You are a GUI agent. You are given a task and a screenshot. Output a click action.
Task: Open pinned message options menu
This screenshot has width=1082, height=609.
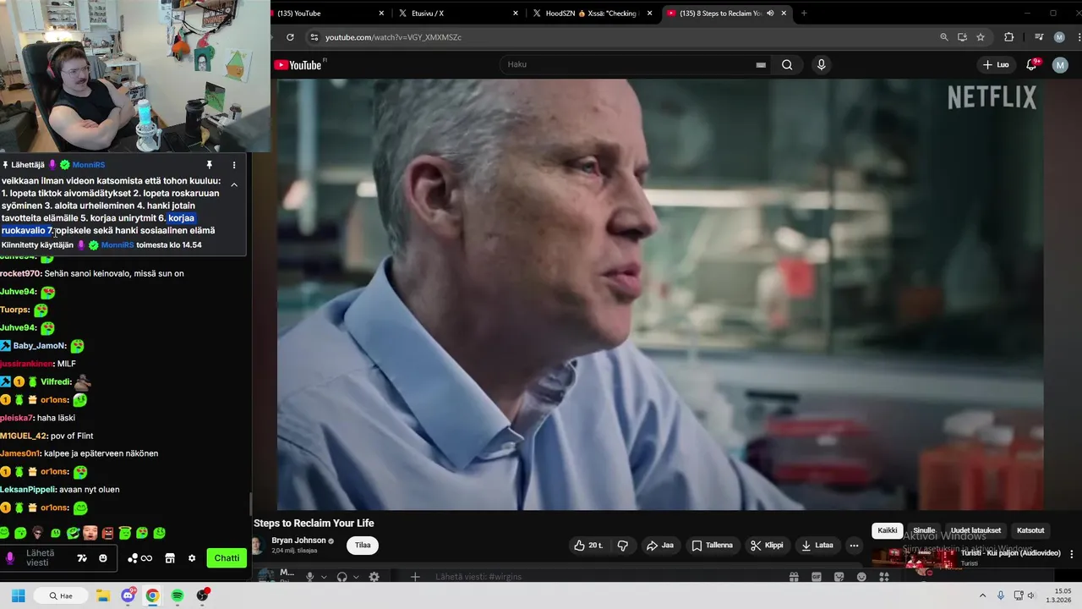click(234, 165)
